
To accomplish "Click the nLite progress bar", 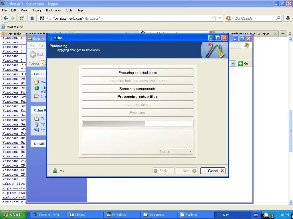I will (138, 123).
